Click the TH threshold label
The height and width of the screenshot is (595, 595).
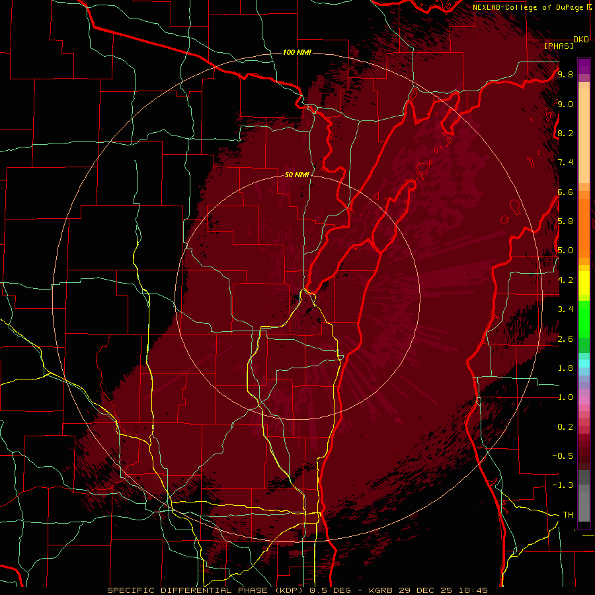pyautogui.click(x=568, y=514)
